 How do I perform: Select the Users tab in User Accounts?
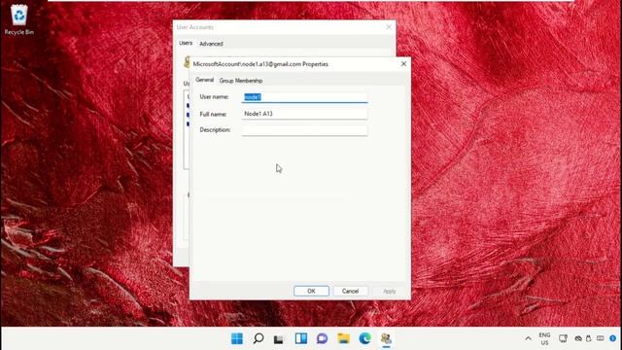coord(186,43)
